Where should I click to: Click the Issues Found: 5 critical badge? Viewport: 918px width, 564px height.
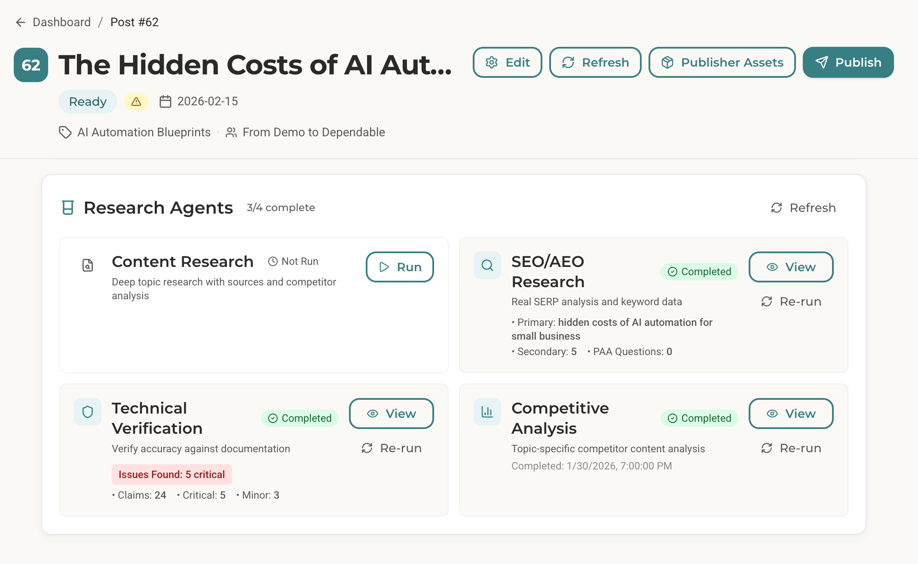pyautogui.click(x=171, y=475)
